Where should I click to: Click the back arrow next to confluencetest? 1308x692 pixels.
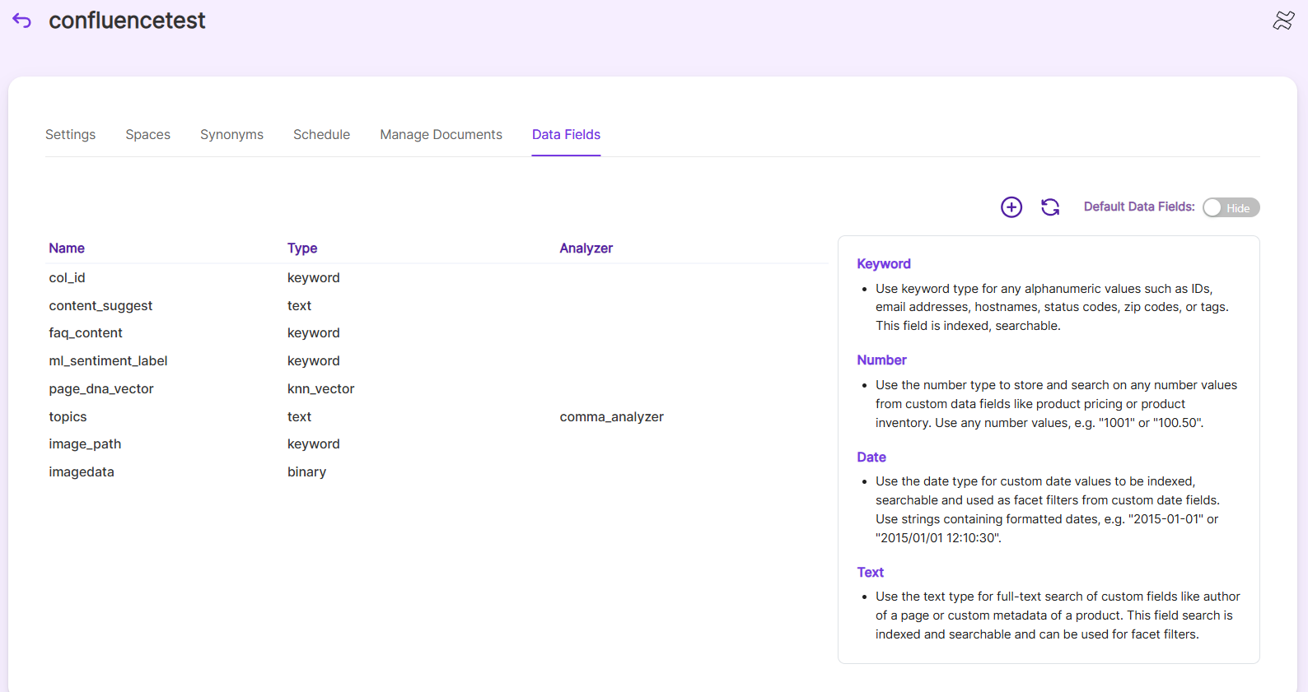coord(22,21)
